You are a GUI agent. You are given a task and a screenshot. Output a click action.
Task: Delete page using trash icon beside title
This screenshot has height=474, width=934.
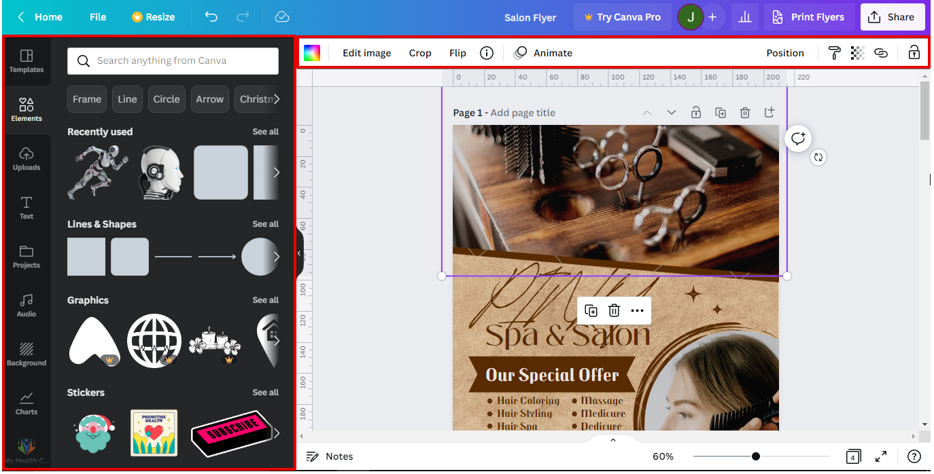pos(745,113)
